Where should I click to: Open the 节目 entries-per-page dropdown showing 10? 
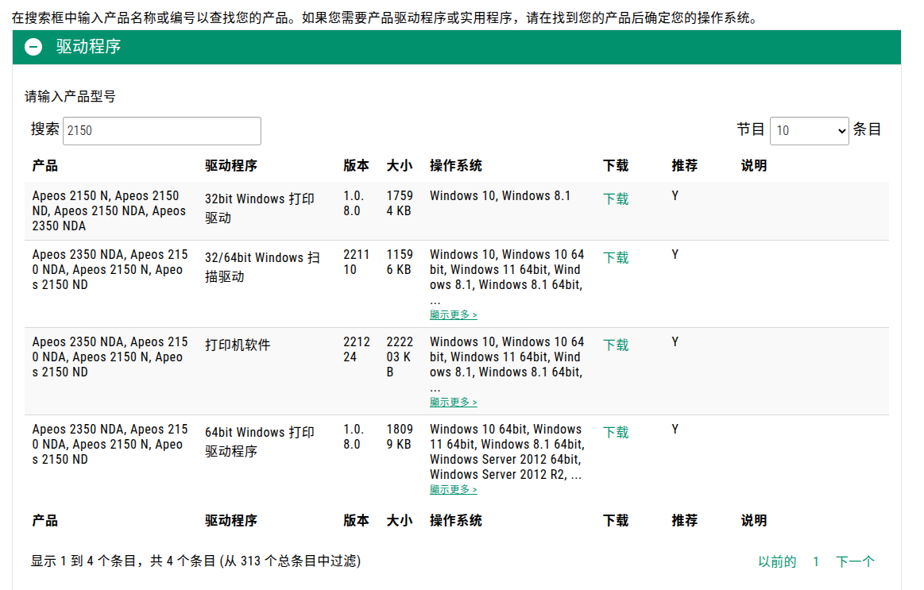(809, 131)
